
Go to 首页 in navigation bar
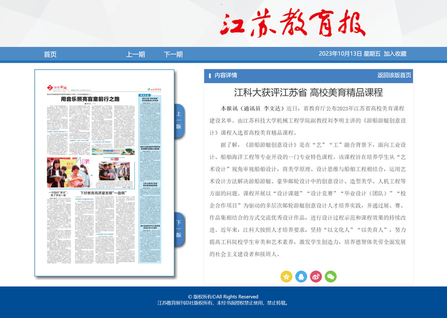[50, 54]
